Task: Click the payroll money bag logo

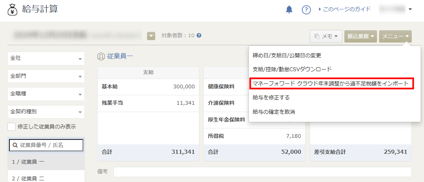Action: (13, 9)
